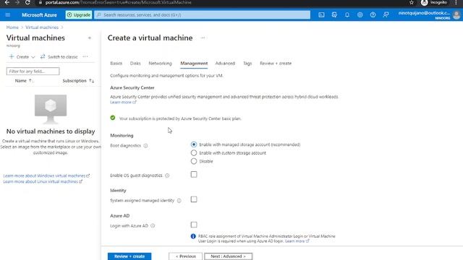The height and width of the screenshot is (260, 463).
Task: Open Learn more under Azure Security Center
Action: coord(123,103)
